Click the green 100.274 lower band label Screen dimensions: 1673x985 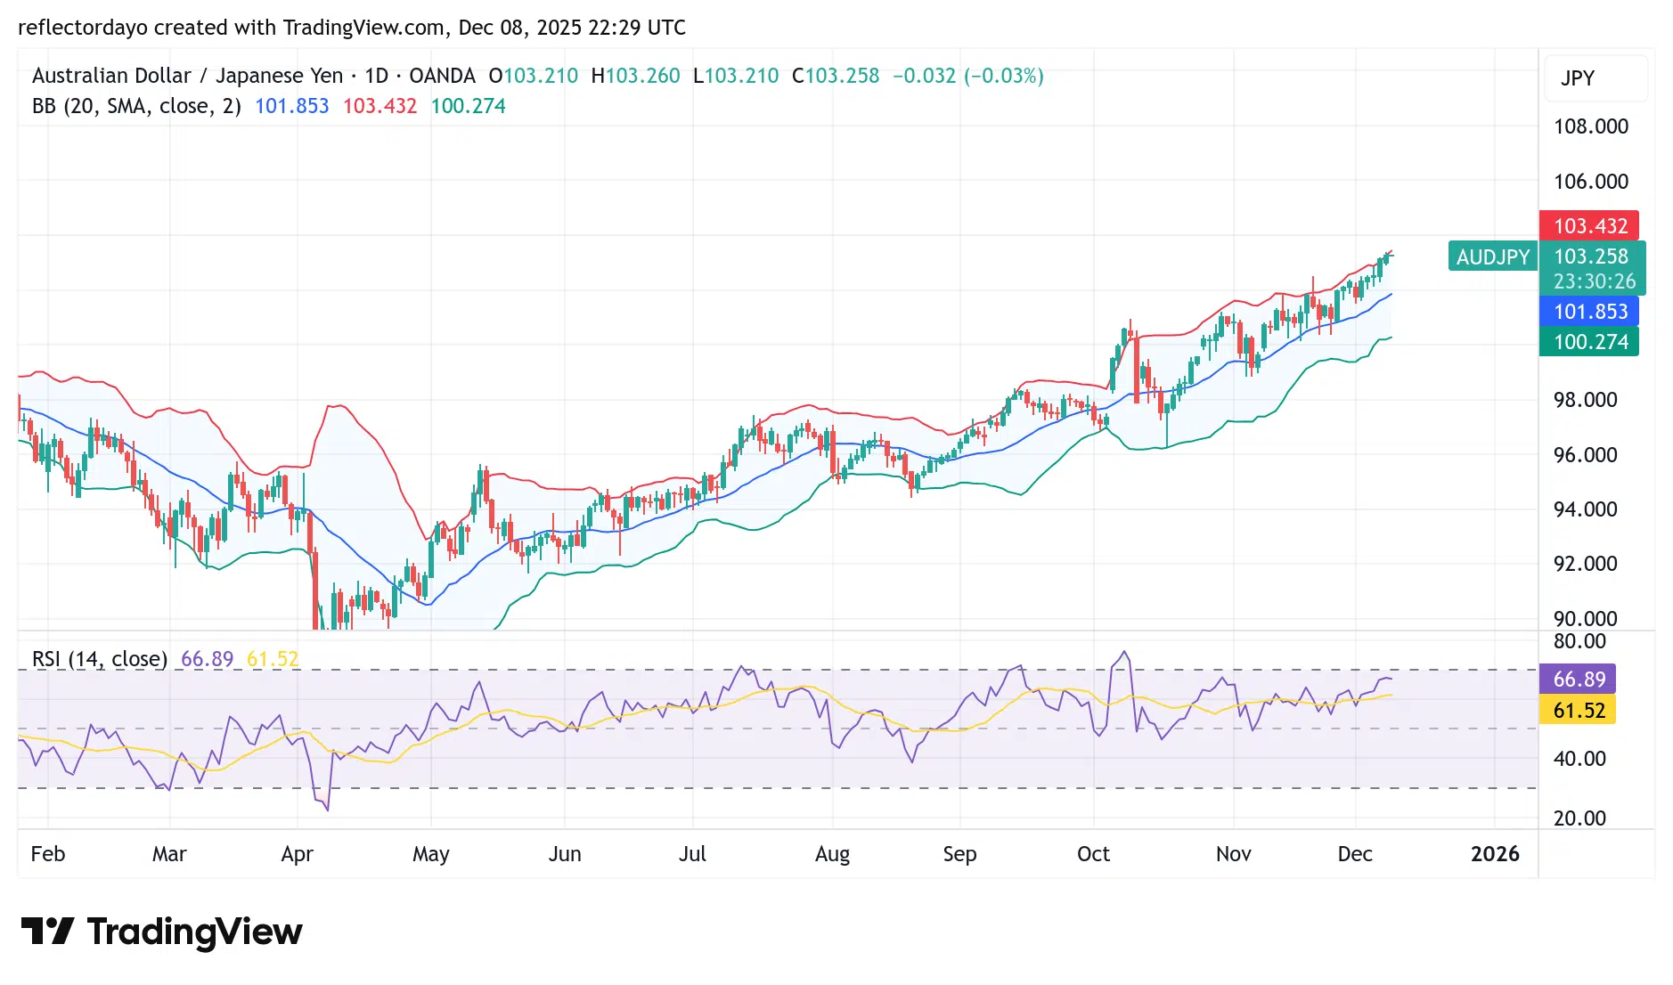point(1589,342)
